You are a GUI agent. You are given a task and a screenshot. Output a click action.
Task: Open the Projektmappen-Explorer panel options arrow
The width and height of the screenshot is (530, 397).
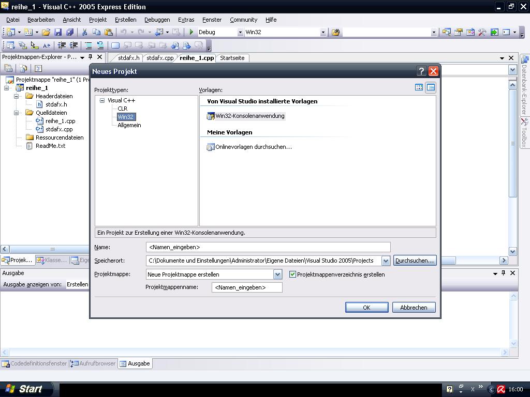tap(82, 57)
